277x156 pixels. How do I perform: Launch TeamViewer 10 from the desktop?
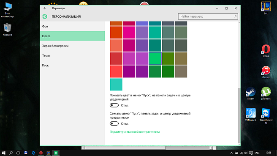coord(266,116)
